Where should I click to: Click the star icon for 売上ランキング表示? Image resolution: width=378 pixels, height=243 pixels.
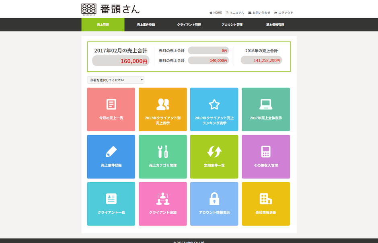(214, 104)
